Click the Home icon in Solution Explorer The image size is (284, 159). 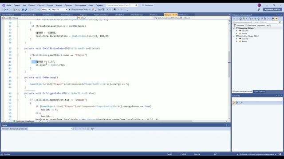(241, 19)
